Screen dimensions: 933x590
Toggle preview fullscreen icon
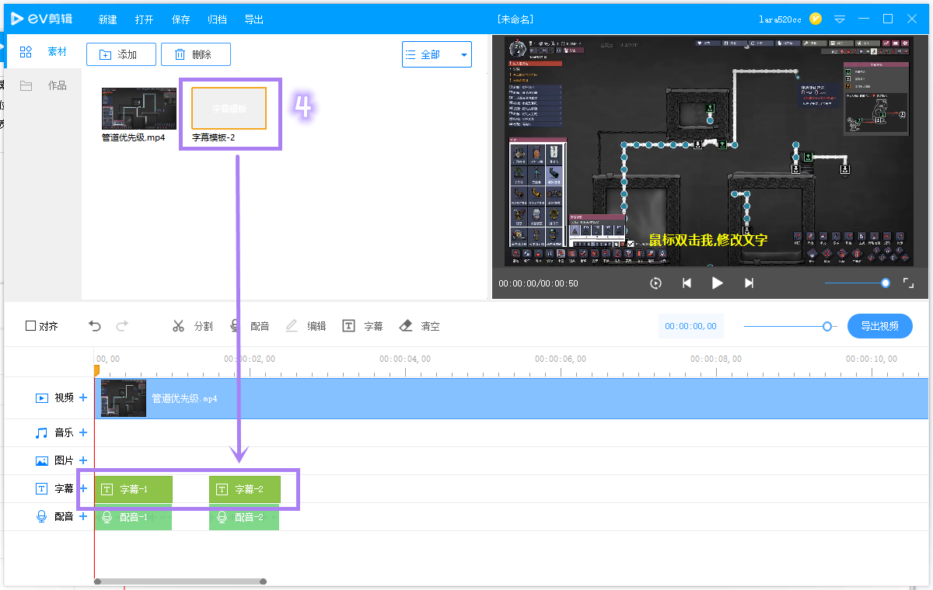click(x=908, y=283)
